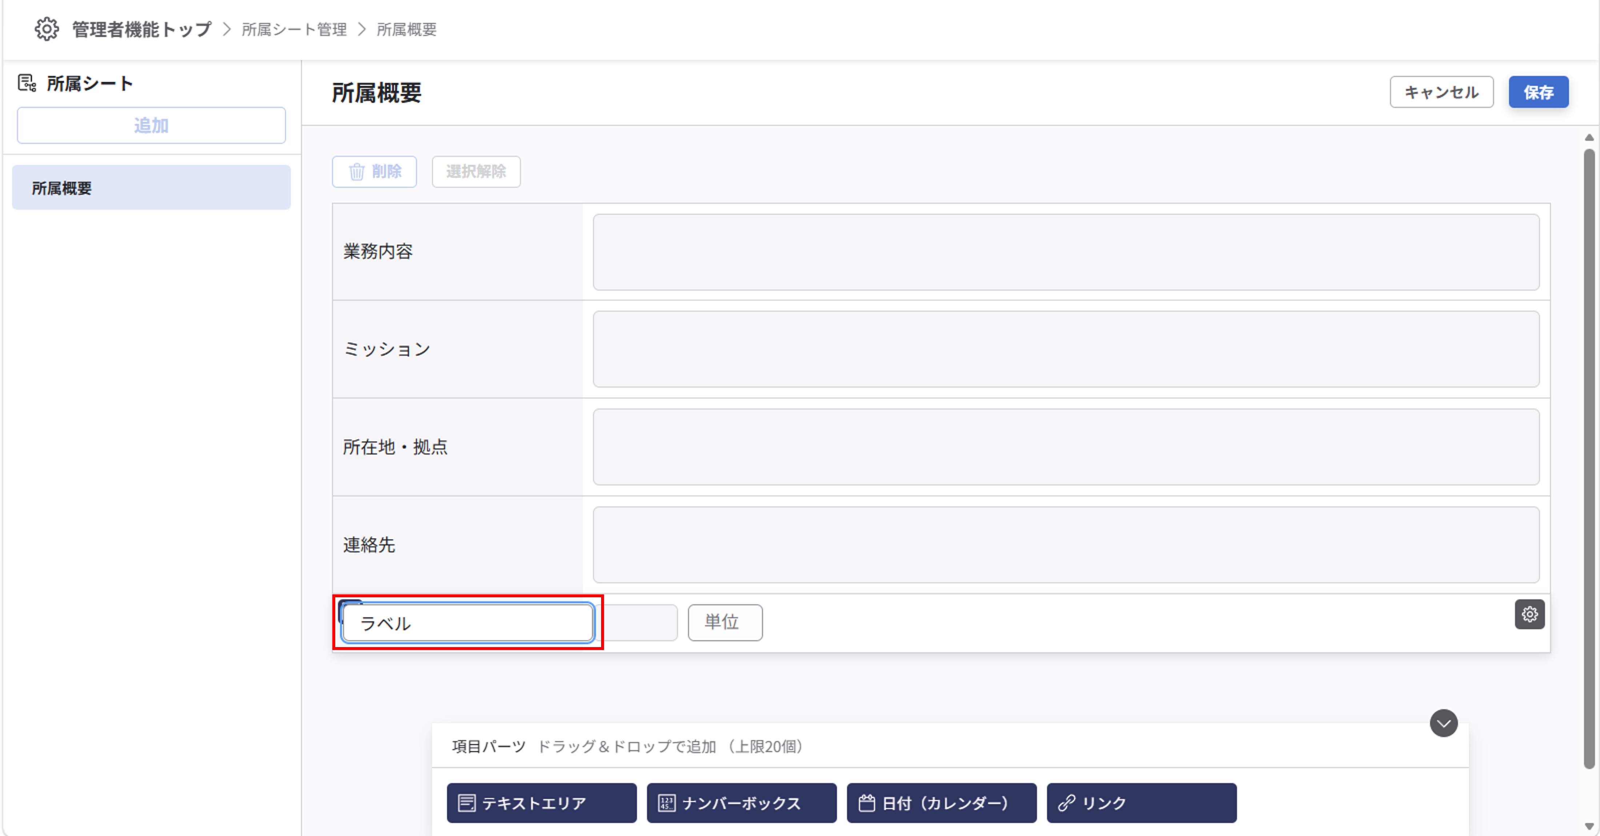The height and width of the screenshot is (836, 1600).
Task: Click the 選択解除 button
Action: point(476,171)
